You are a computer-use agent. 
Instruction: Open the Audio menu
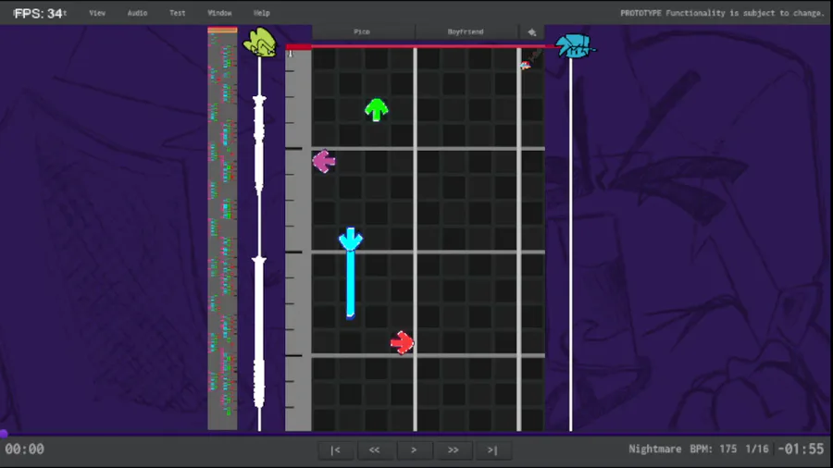137,13
